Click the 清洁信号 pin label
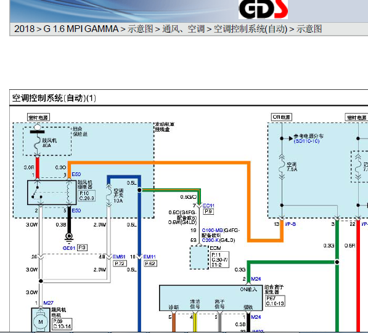Screen dimensions: 368x333 point(195,304)
